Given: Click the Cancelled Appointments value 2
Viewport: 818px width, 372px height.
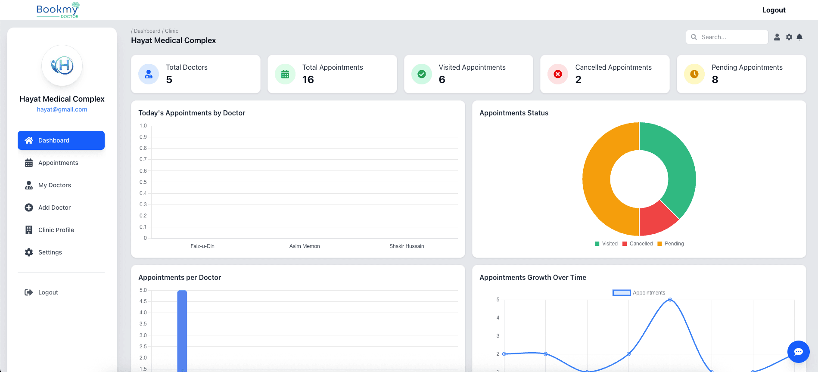Looking at the screenshot, I should coord(579,80).
